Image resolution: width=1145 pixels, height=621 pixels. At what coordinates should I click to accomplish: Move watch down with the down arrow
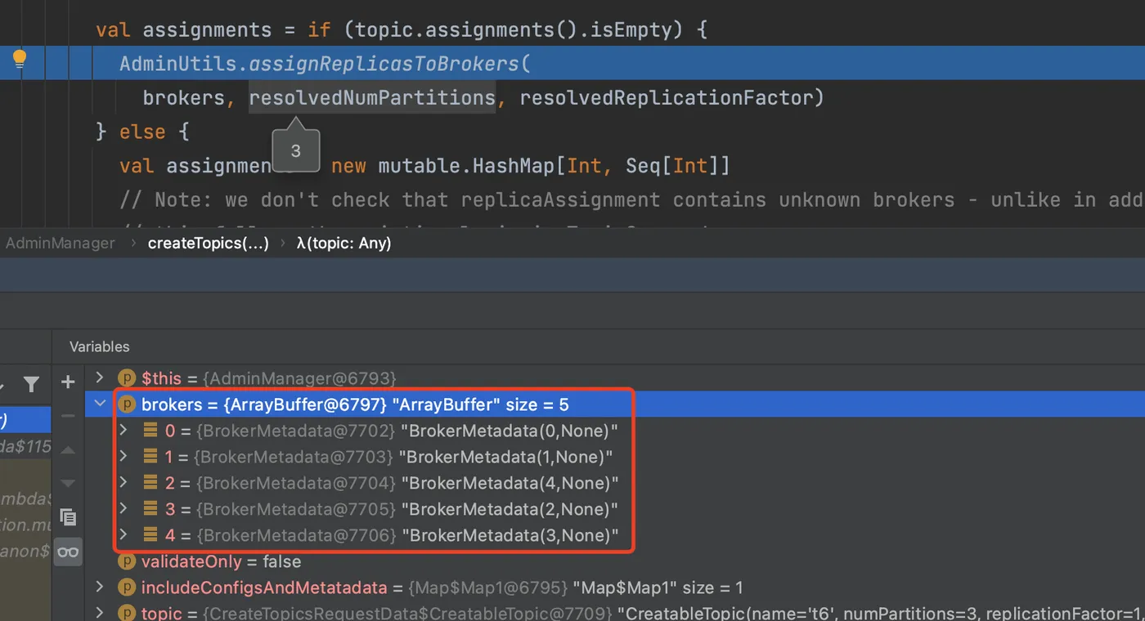[69, 483]
